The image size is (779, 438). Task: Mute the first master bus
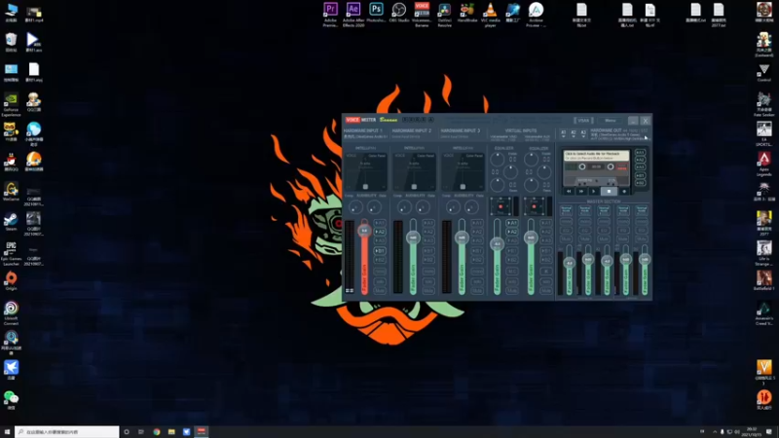pyautogui.click(x=566, y=238)
